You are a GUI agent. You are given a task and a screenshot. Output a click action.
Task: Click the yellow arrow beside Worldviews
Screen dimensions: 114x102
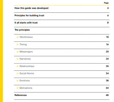[17, 37]
